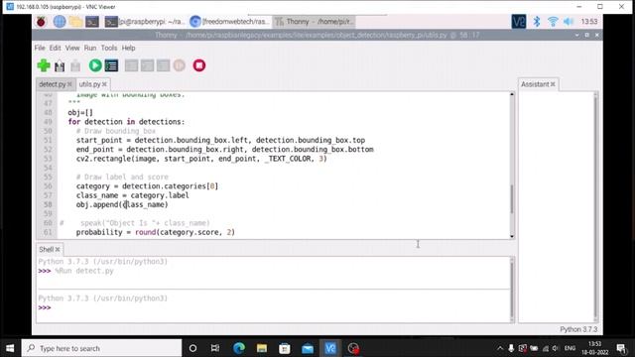The image size is (635, 357).
Task: Open the Windows Start menu
Action: click(x=10, y=348)
